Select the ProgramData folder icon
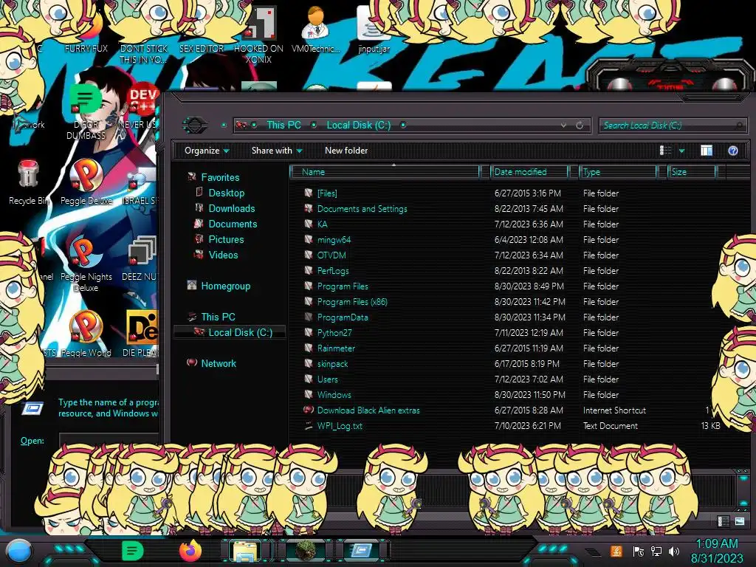The image size is (756, 567). (x=309, y=317)
